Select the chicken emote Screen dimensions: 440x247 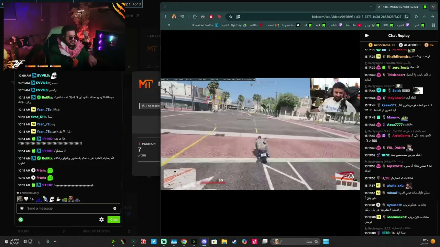pos(58,199)
